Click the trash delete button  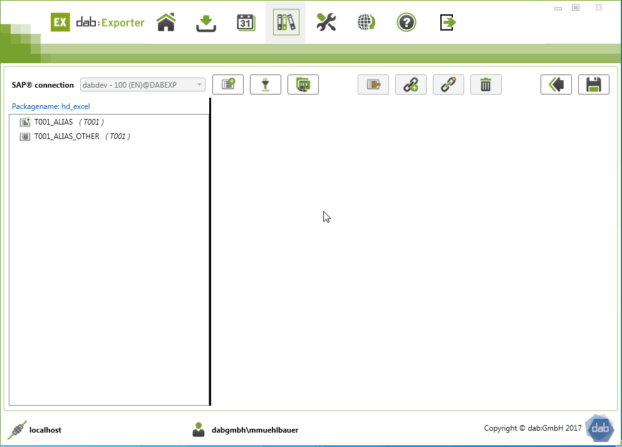486,85
